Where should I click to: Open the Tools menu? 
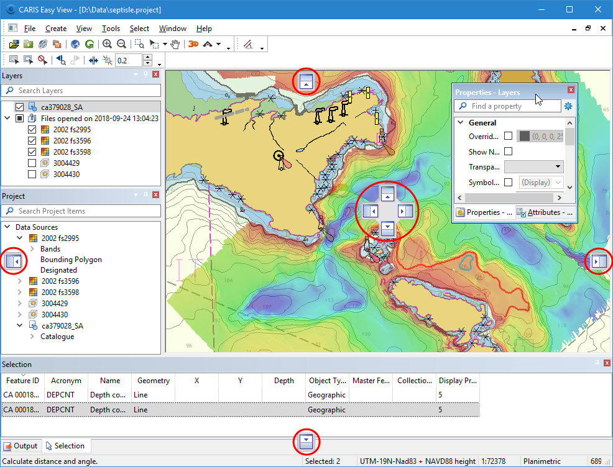[x=111, y=29]
